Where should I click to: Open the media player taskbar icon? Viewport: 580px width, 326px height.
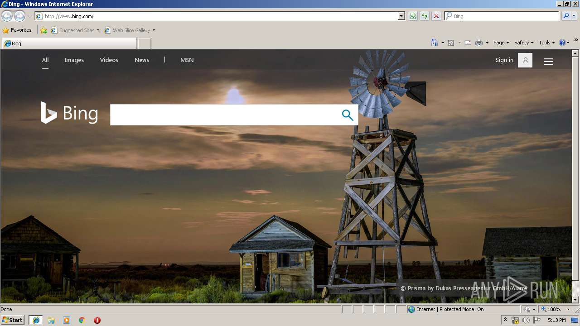coord(67,320)
